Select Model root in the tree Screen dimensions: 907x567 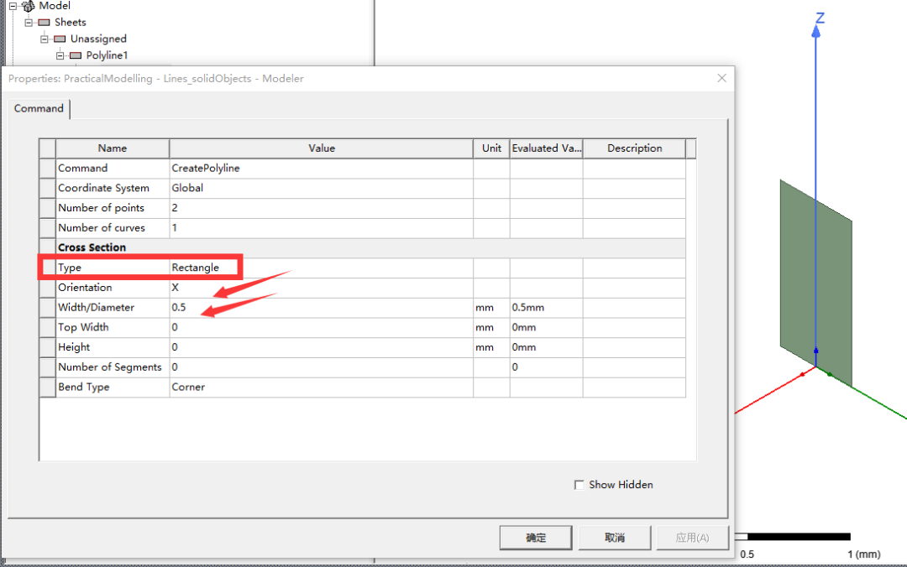tap(55, 6)
